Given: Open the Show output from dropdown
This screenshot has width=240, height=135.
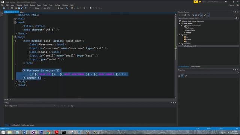Looking at the screenshot, I should click(x=37, y=106).
